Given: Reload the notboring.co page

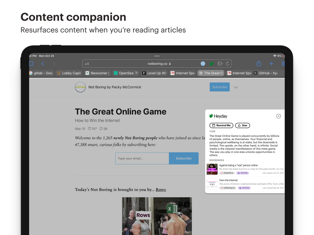Looking at the screenshot, I should 227,64.
